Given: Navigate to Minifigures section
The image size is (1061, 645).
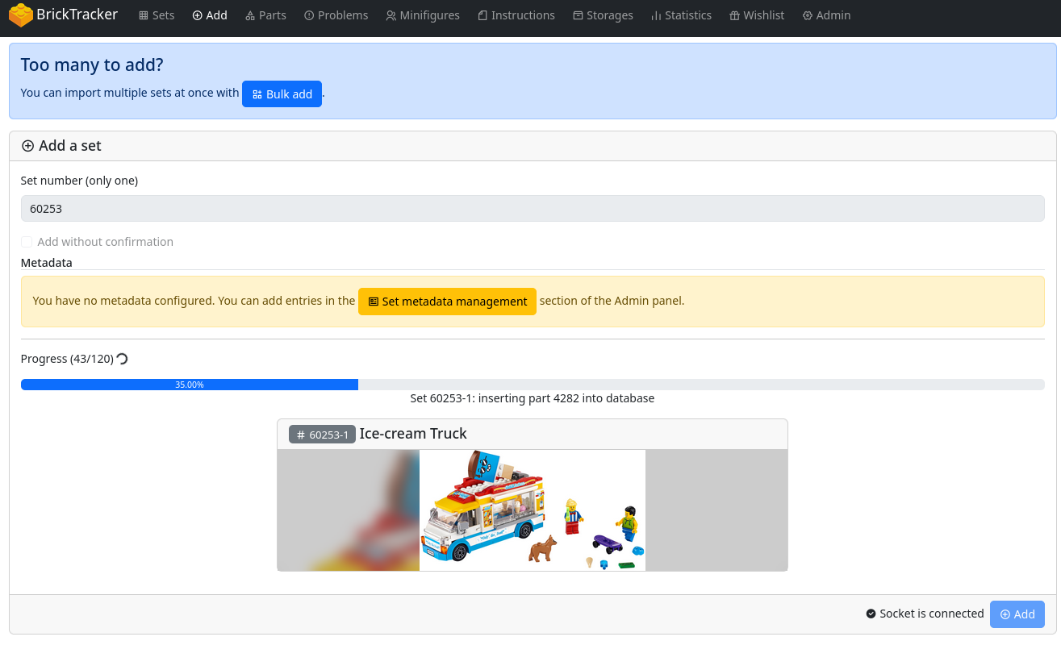Looking at the screenshot, I should click(x=422, y=15).
